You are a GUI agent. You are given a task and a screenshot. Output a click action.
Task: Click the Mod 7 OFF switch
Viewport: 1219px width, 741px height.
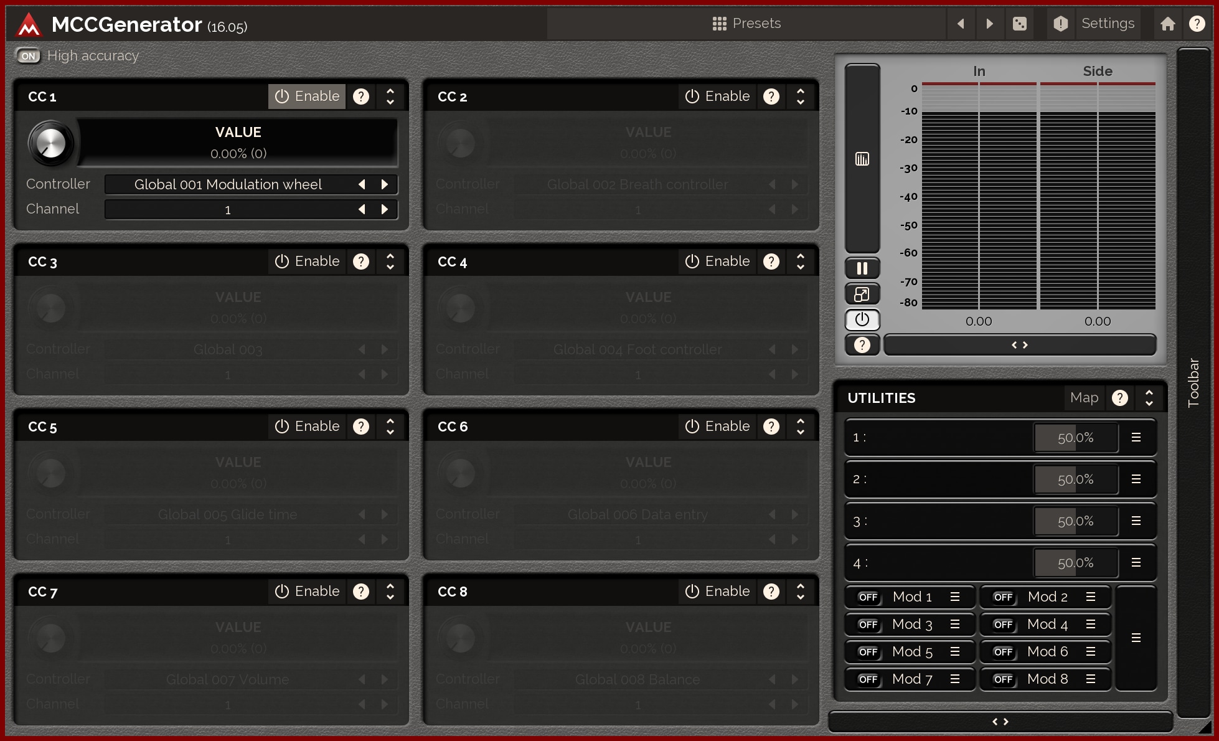click(x=868, y=679)
